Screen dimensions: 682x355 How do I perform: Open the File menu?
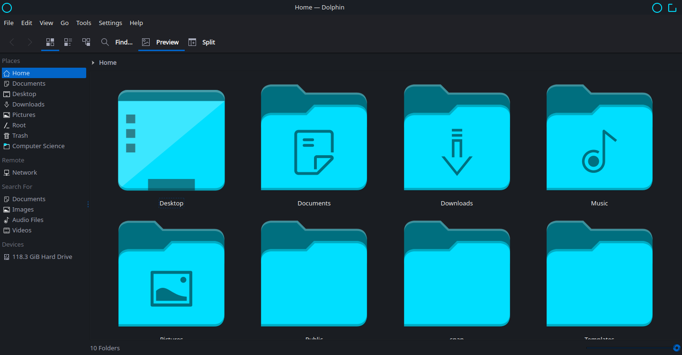coord(9,23)
